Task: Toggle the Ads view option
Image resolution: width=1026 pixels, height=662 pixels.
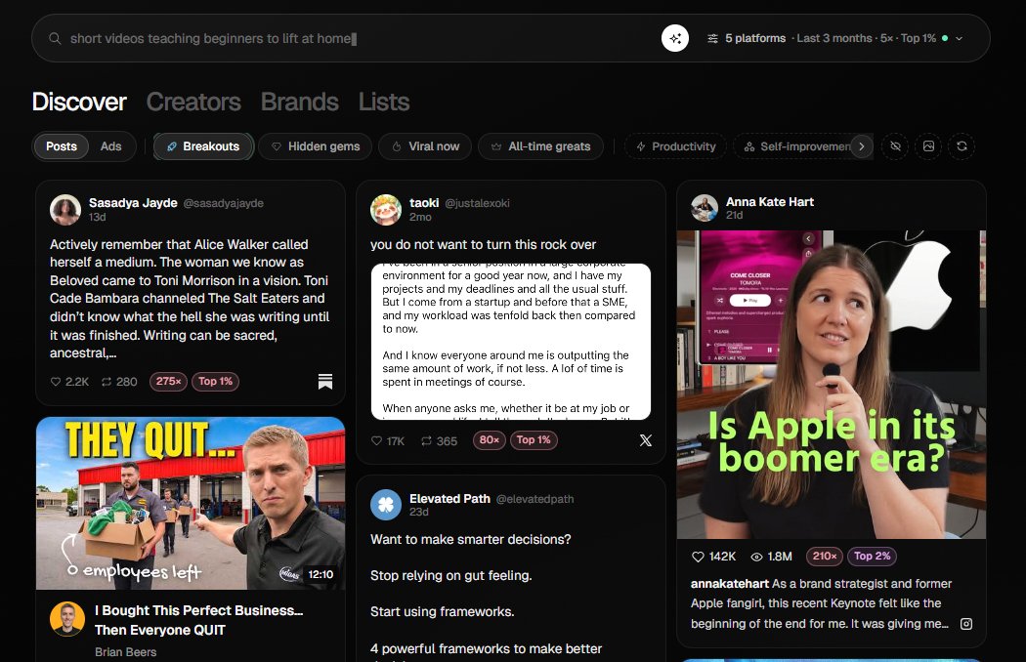Action: coord(110,146)
